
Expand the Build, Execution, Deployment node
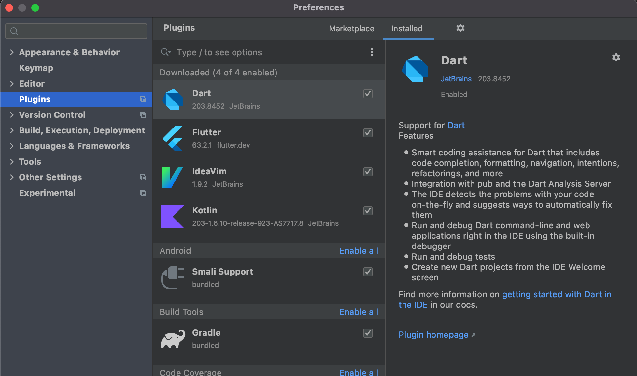pos(12,130)
